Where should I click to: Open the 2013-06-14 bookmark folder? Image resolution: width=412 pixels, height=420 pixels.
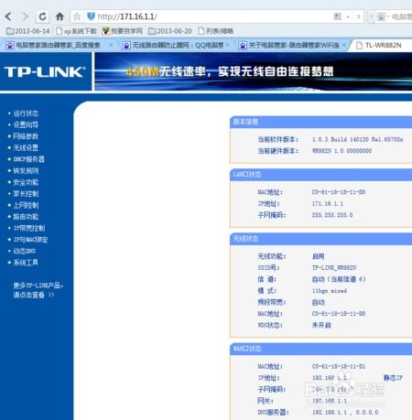(x=27, y=31)
